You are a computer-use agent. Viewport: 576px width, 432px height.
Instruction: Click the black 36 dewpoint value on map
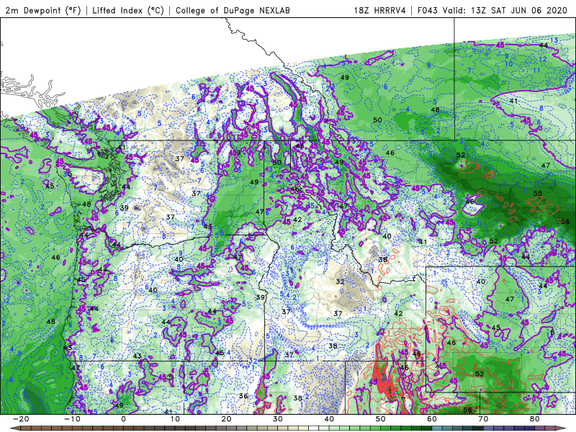[x=243, y=396]
